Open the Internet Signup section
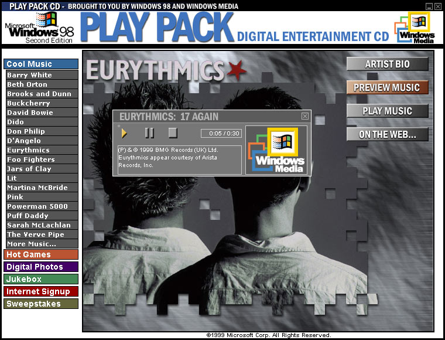 (x=41, y=291)
